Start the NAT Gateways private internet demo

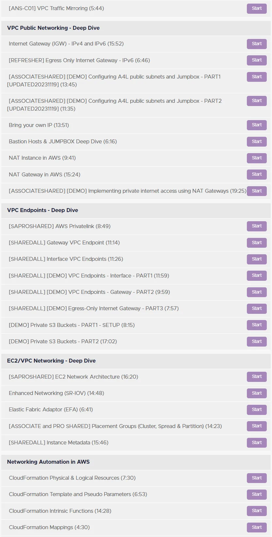[x=257, y=191]
